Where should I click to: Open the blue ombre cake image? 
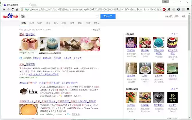coord(50,44)
